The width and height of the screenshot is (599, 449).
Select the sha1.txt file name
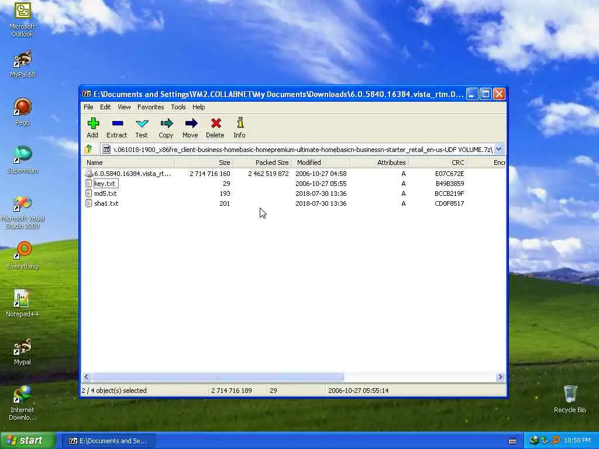[106, 203]
